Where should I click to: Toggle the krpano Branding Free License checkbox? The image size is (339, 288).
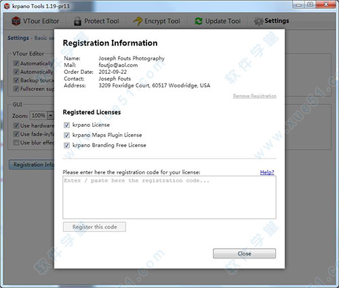pos(66,145)
